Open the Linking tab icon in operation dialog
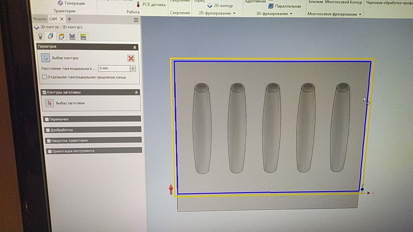Image resolution: width=413 pixels, height=232 pixels. (83, 37)
